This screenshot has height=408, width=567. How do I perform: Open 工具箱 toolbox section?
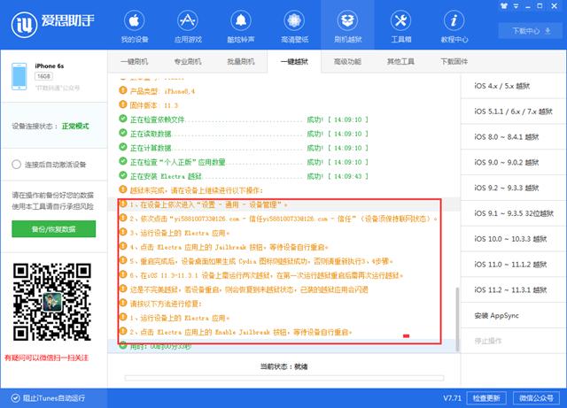click(x=400, y=27)
